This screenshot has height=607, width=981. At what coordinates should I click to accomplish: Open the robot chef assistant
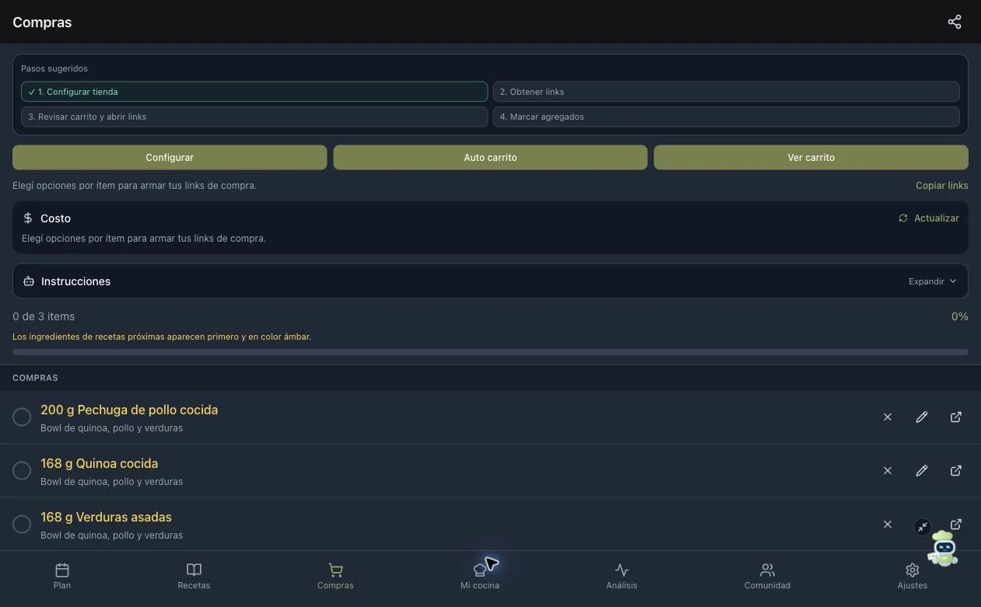point(944,549)
